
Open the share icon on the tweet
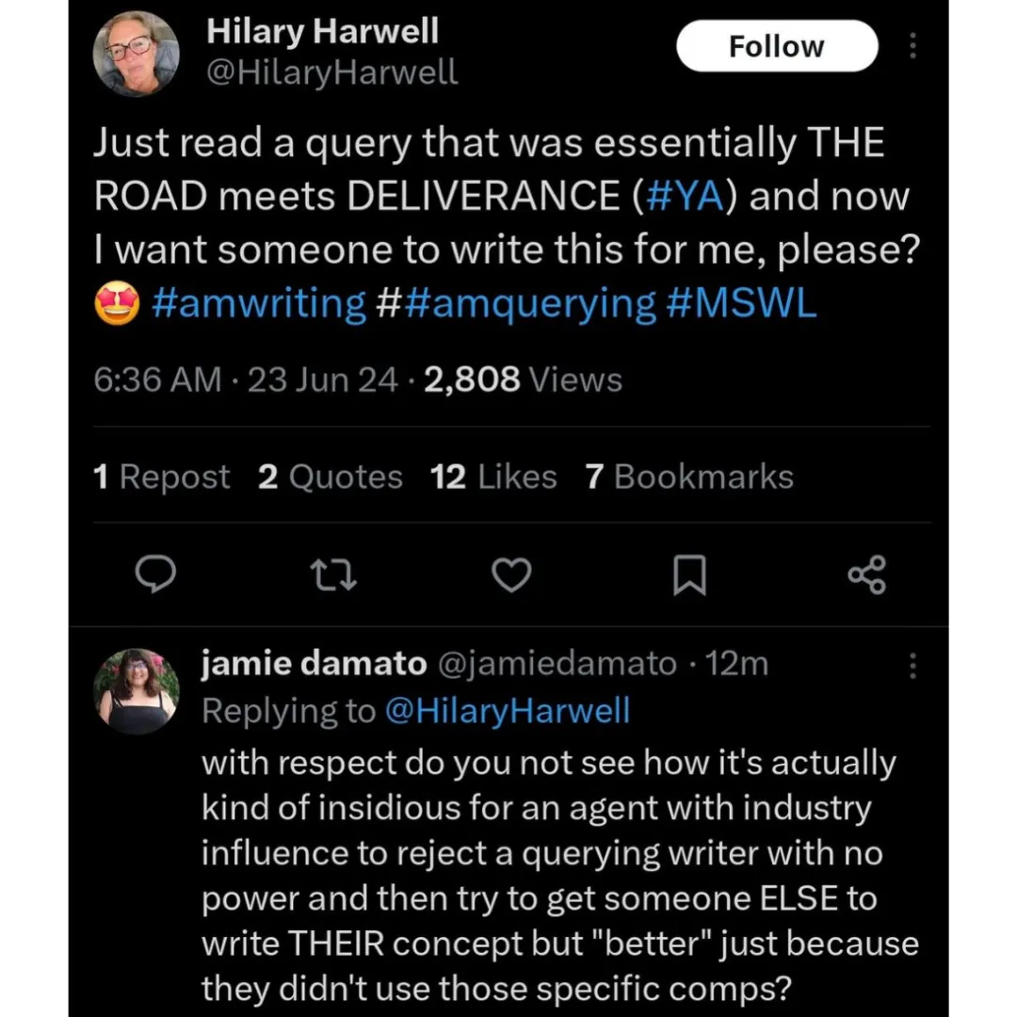tap(867, 574)
